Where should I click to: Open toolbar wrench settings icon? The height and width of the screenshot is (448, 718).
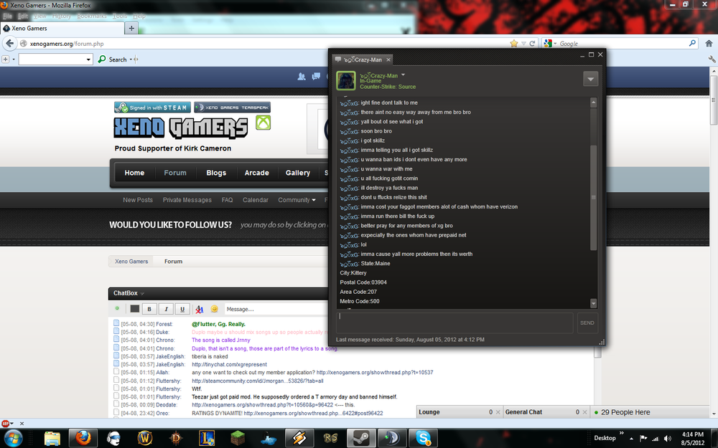point(712,59)
